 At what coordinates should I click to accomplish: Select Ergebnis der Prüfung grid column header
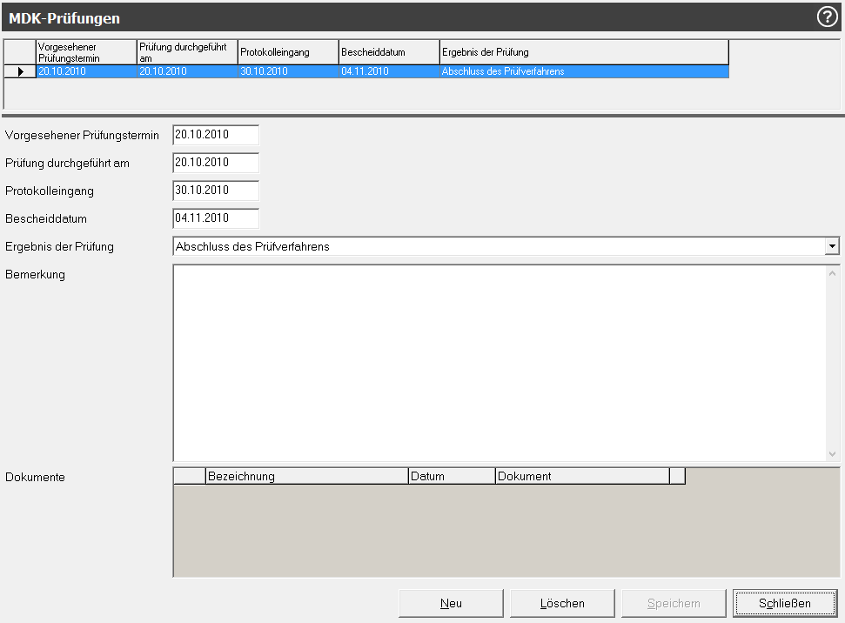[x=583, y=52]
